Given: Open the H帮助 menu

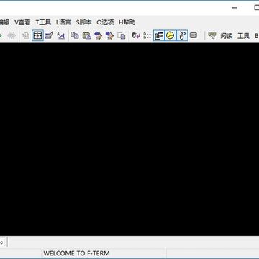Looking at the screenshot, I should tap(127, 22).
